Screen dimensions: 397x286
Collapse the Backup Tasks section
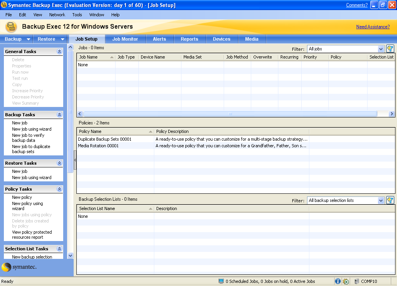tap(59, 115)
